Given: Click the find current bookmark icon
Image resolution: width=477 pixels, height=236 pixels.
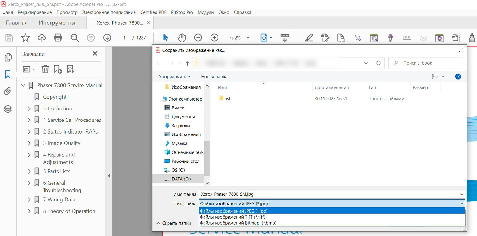Looking at the screenshot, I should coord(71,69).
